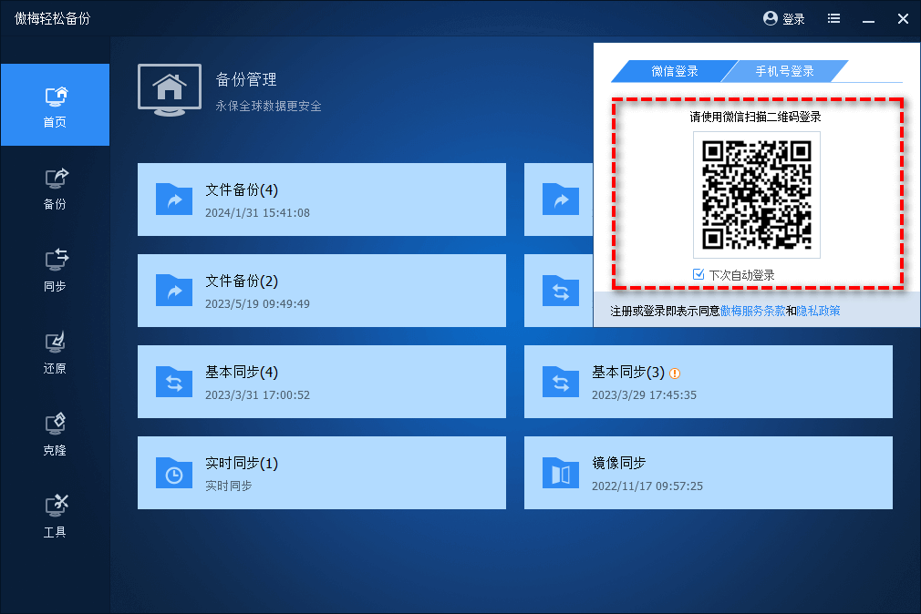Open the 隐私政策 link

818,311
